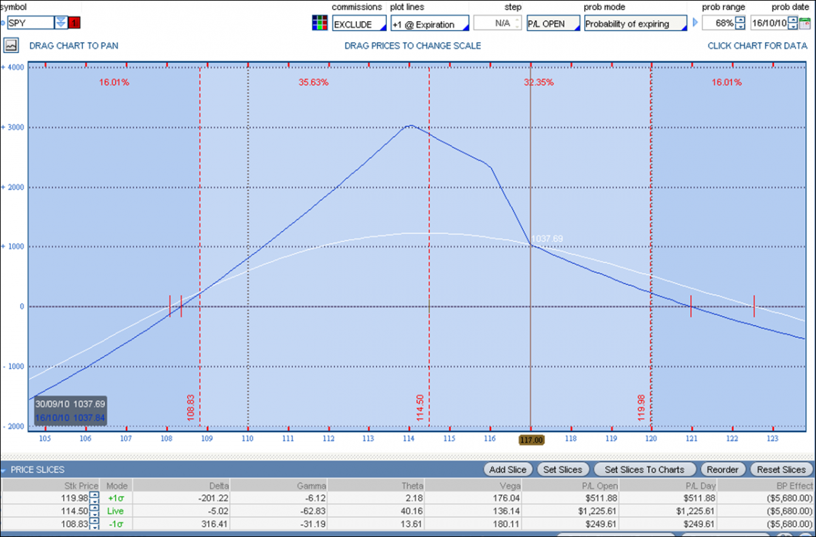Click the Stk Price column header
This screenshot has height=537, width=816.
(x=52, y=485)
